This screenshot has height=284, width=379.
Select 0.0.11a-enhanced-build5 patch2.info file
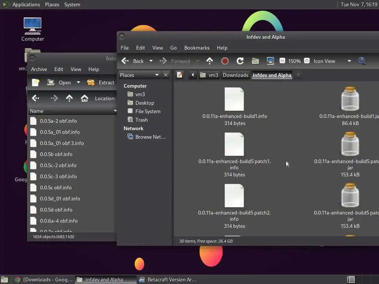click(234, 196)
